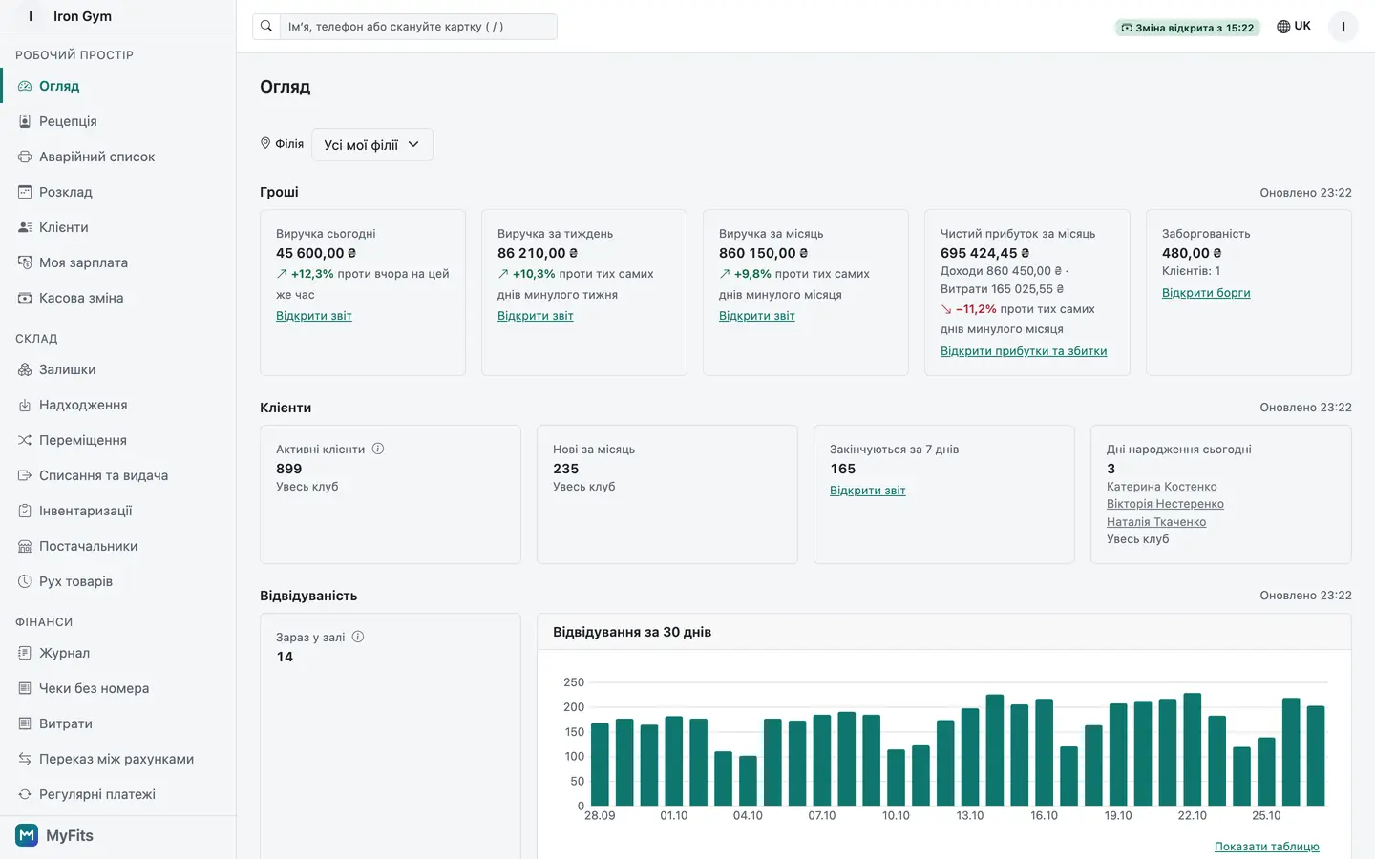Click Показати таблицю under the chart
Image resolution: width=1375 pixels, height=859 pixels.
(1267, 847)
